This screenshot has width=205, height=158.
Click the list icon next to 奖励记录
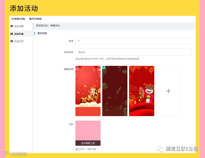[12, 41]
